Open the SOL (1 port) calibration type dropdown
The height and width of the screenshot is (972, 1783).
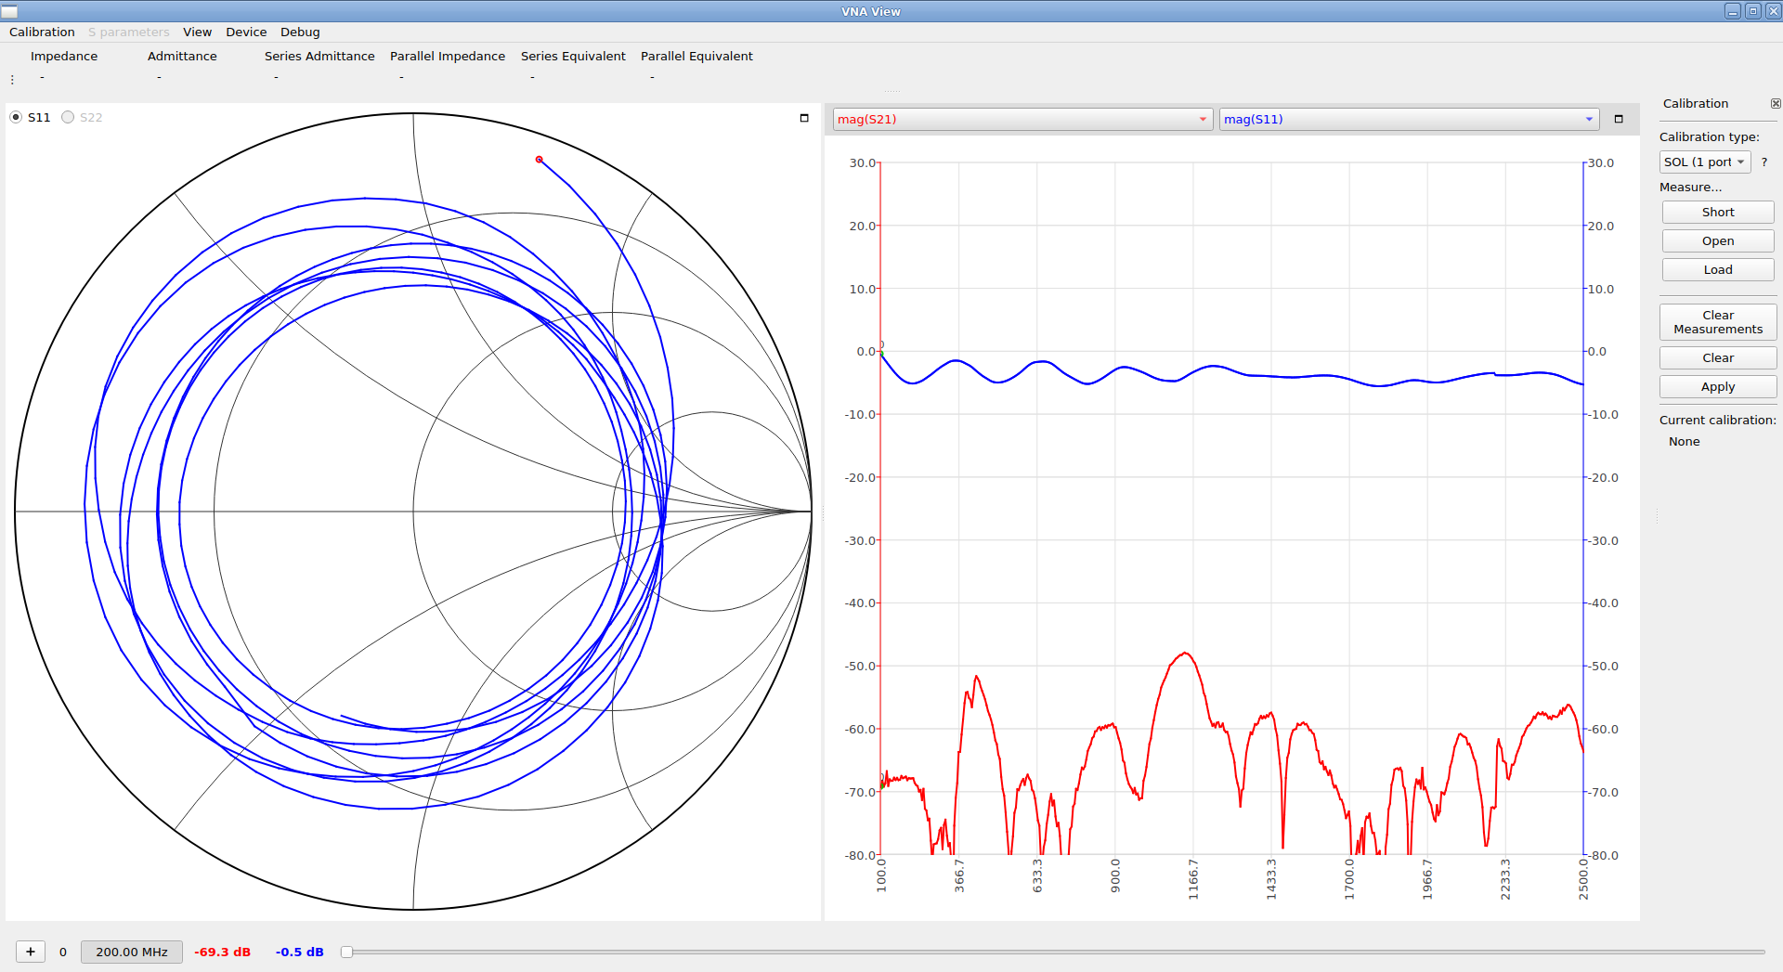point(1704,162)
